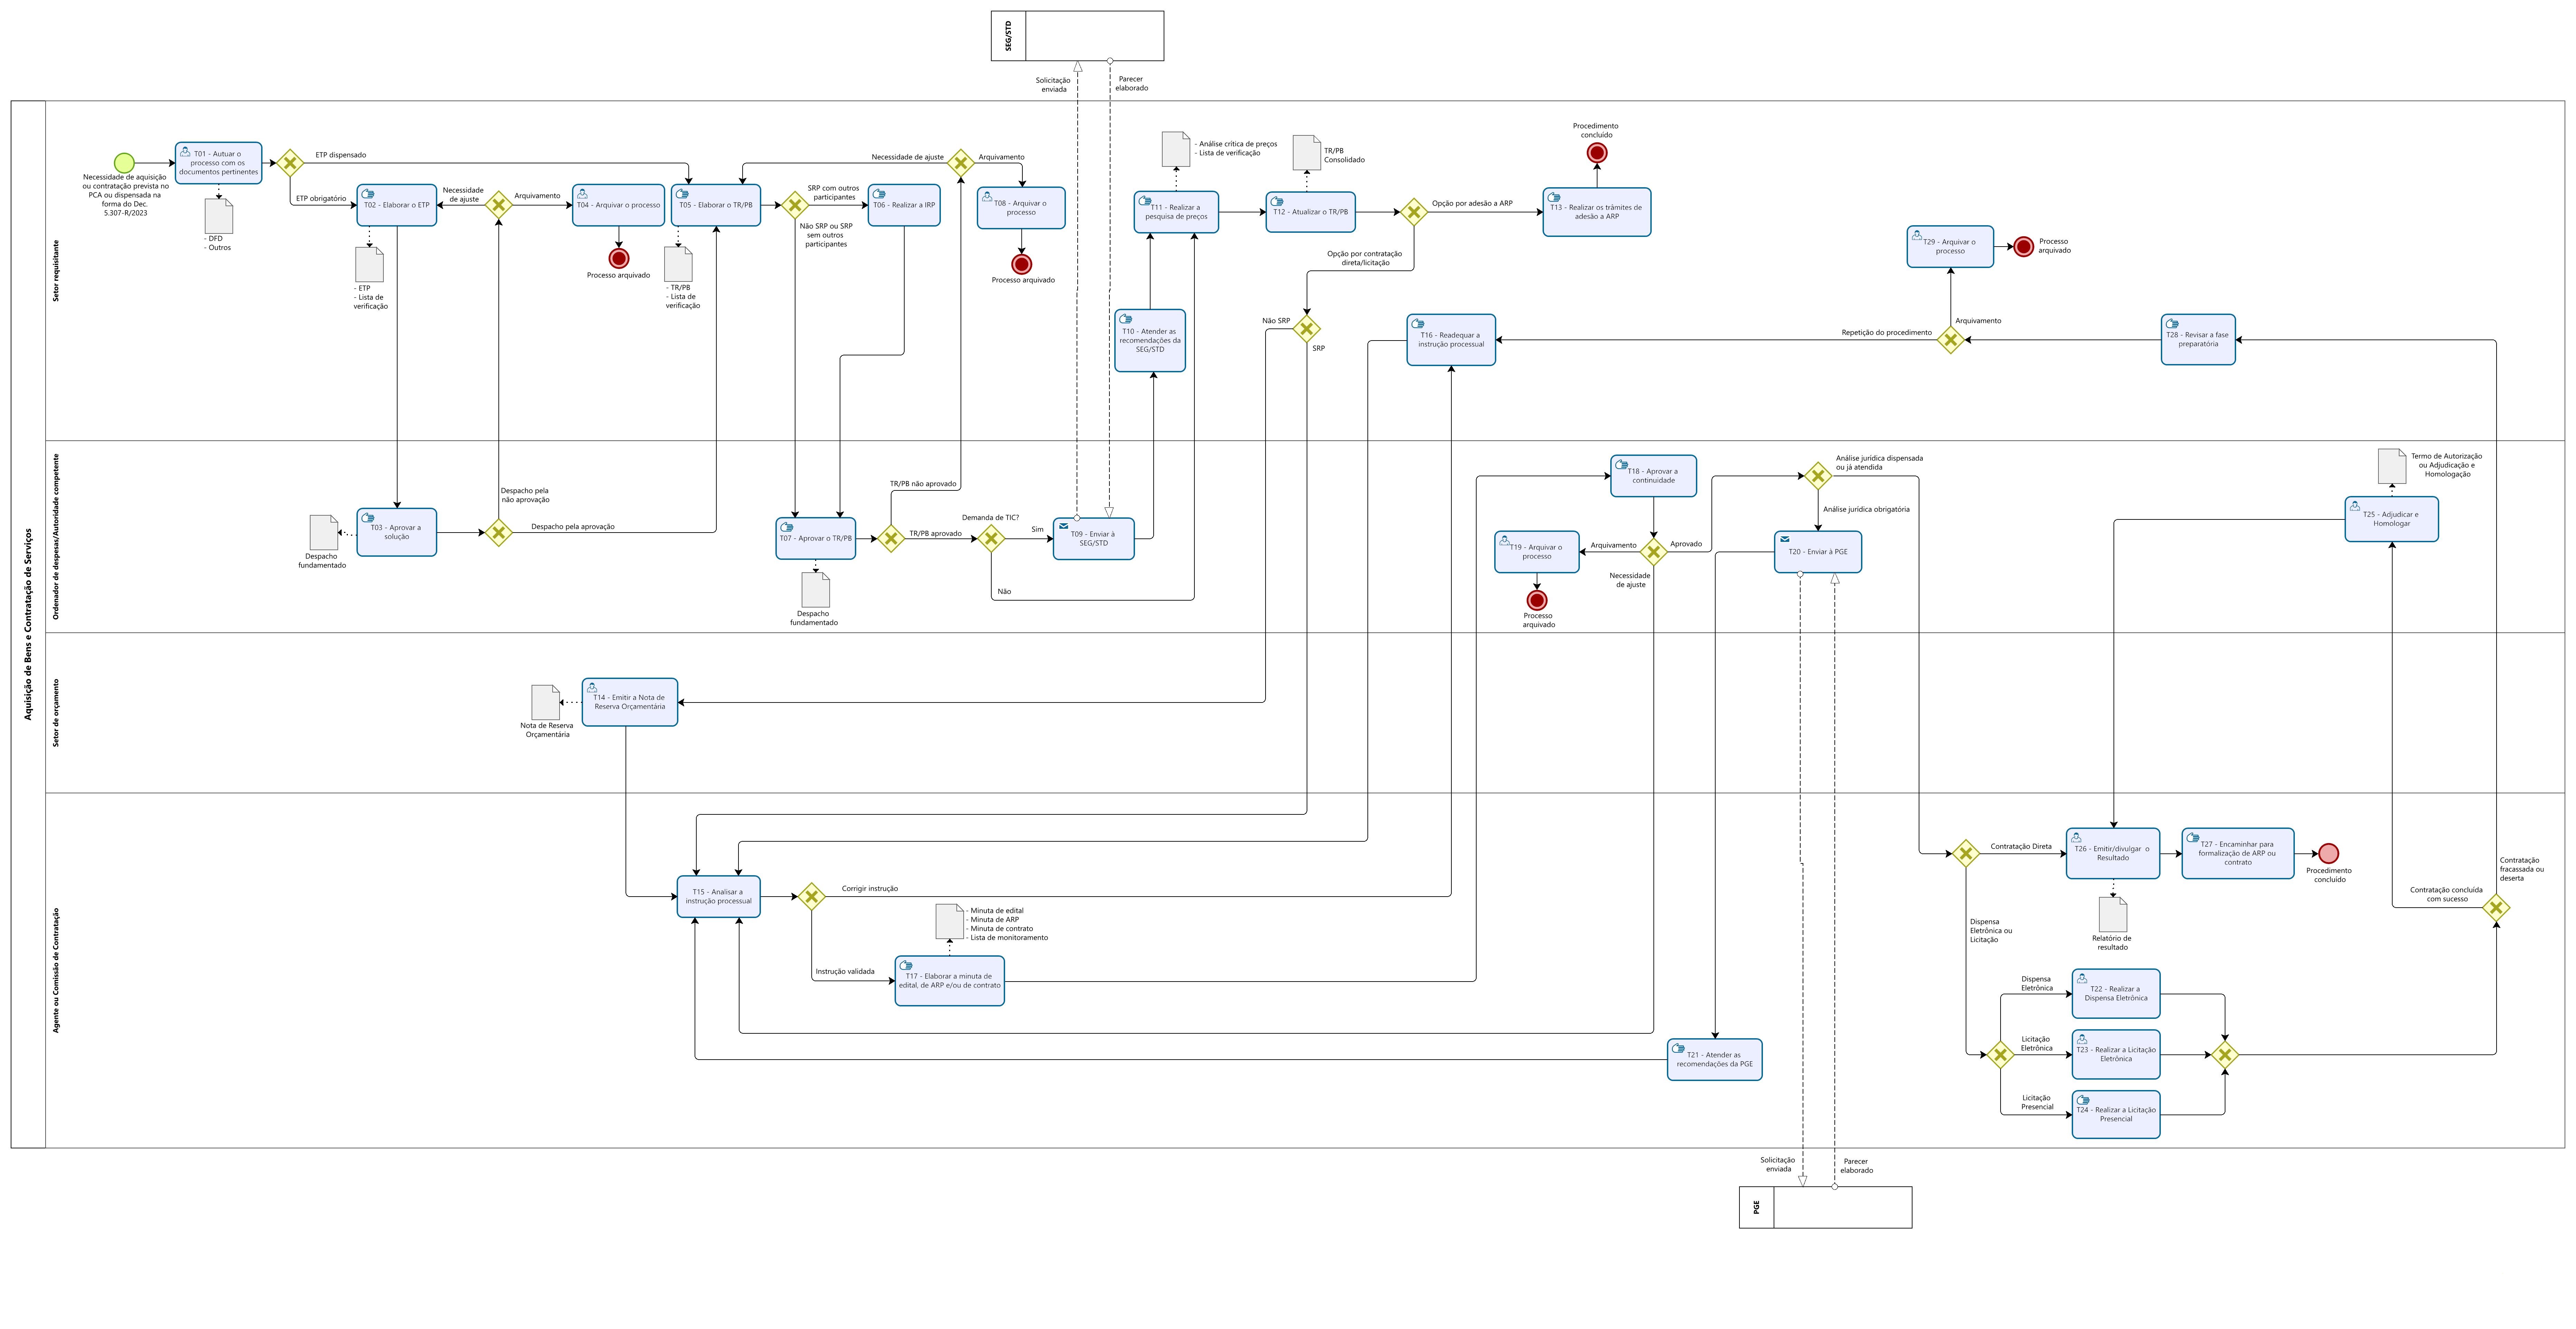Screen dimensions: 2576x1329
Task: Select the 'Processo arquivado' end event under T04
Action: point(619,259)
